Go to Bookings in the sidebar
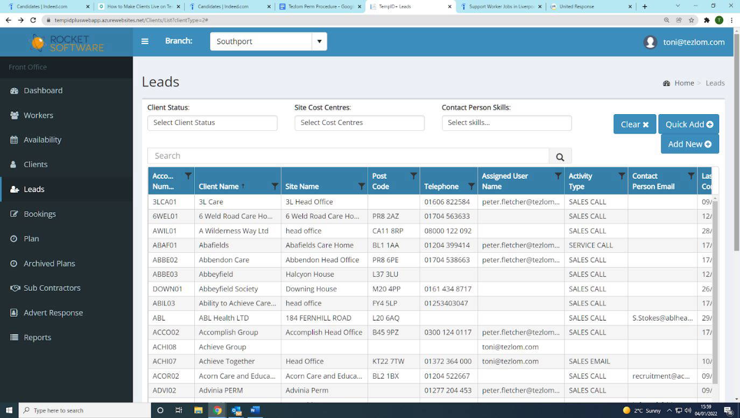This screenshot has width=740, height=418. [x=39, y=214]
